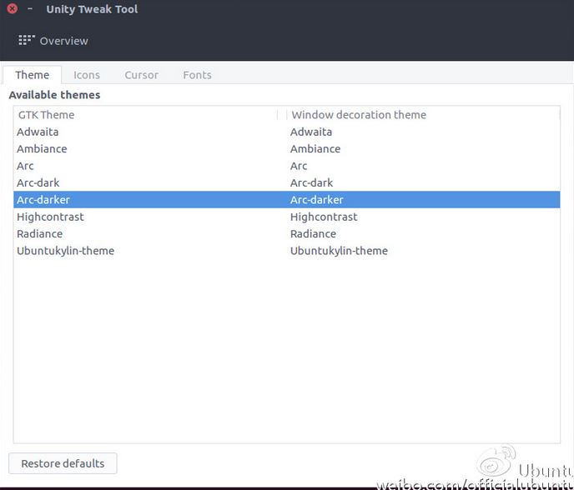This screenshot has width=574, height=490.
Task: Go to the Fonts tab
Action: (x=197, y=75)
